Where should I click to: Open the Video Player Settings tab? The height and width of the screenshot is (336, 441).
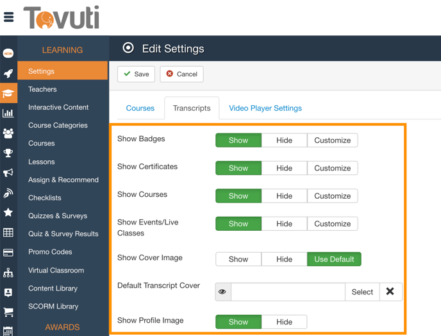(x=265, y=108)
